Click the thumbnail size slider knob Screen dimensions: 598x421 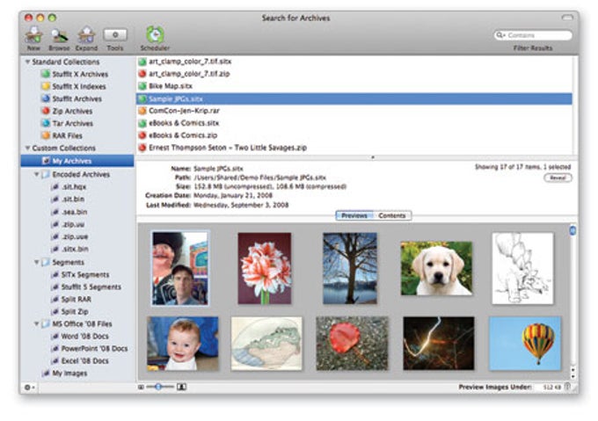coord(158,387)
